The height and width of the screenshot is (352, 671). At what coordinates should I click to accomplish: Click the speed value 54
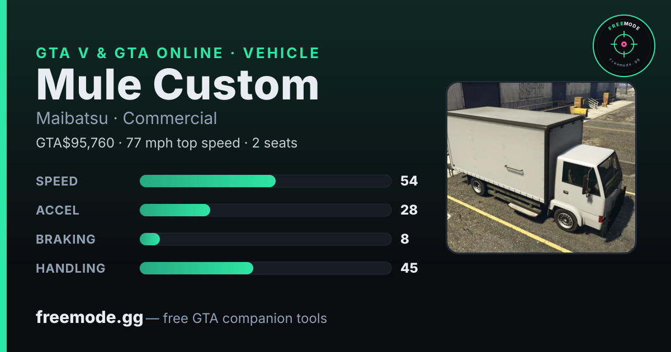coord(409,181)
